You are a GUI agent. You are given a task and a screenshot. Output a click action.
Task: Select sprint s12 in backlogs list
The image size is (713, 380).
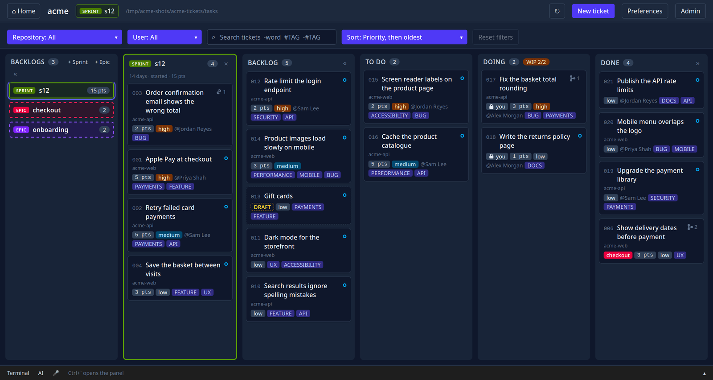[61, 91]
